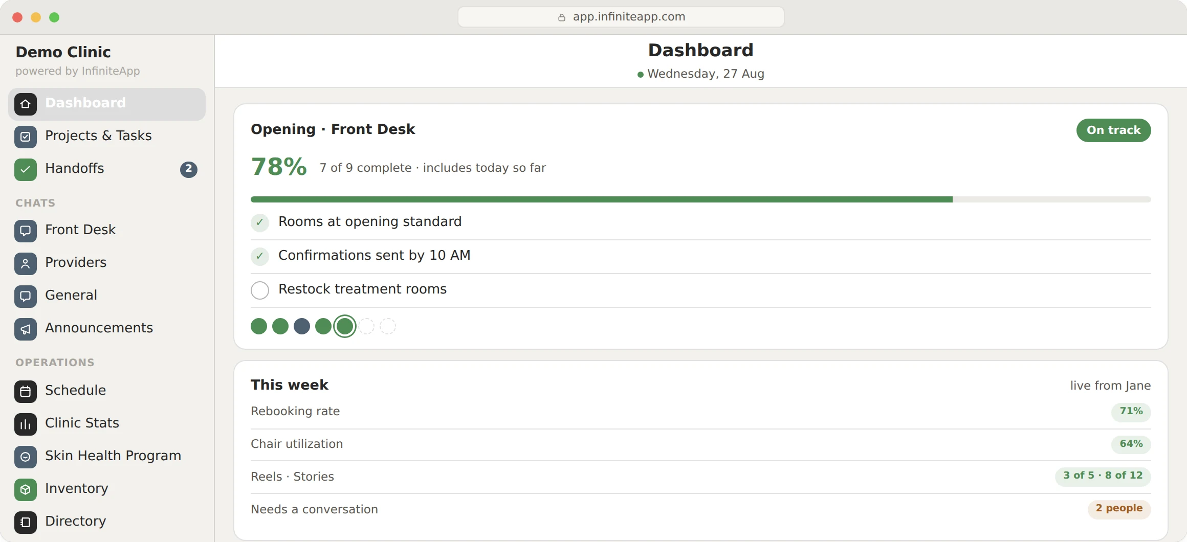This screenshot has height=542, width=1187.
Task: Go to Inventory
Action: pyautogui.click(x=107, y=490)
